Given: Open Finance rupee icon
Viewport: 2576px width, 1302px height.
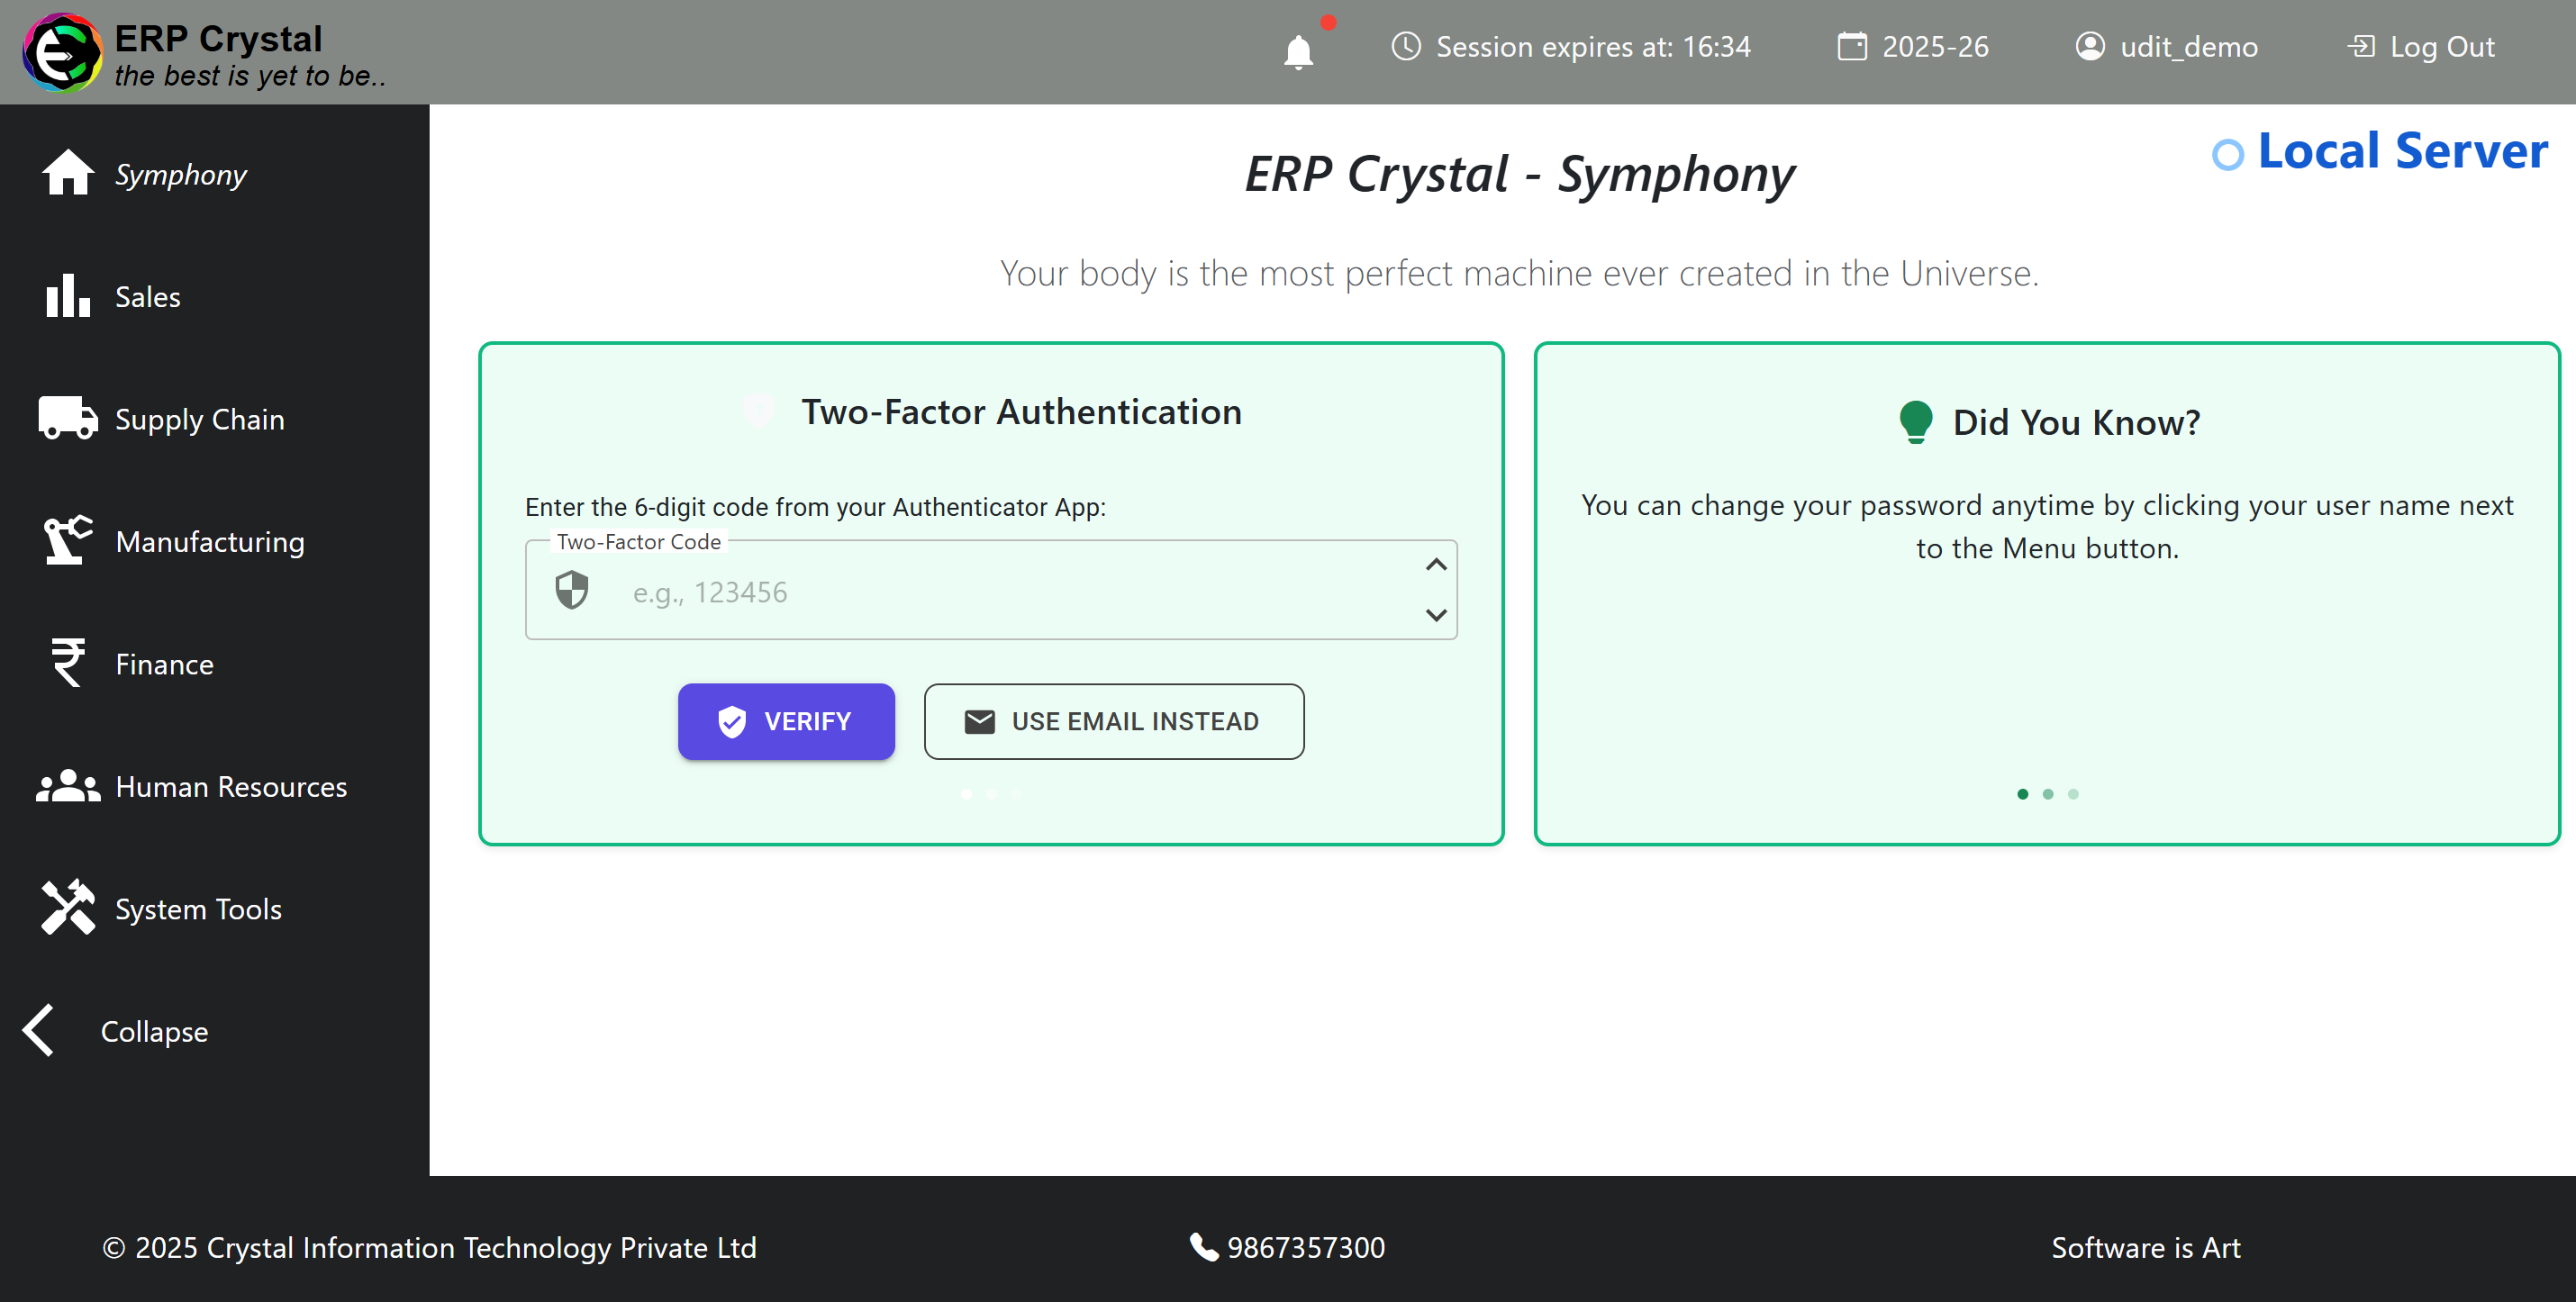Looking at the screenshot, I should 67,663.
